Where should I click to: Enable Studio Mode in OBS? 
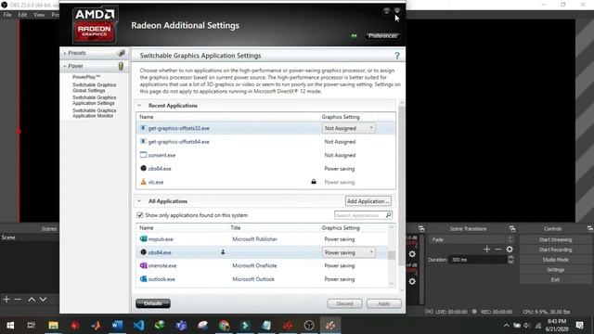(x=555, y=260)
